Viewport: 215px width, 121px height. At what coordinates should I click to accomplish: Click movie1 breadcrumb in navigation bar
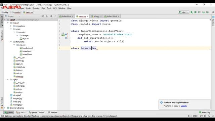click(16, 12)
